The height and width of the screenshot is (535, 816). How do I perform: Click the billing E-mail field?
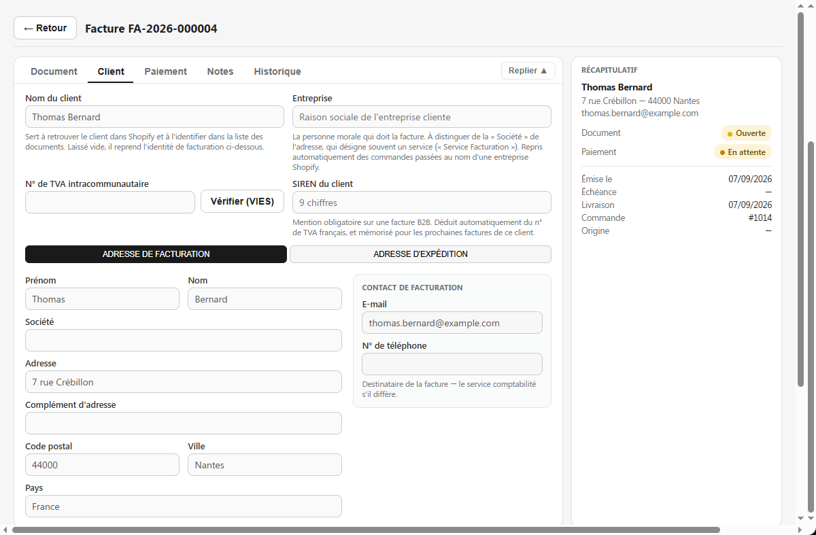[452, 323]
